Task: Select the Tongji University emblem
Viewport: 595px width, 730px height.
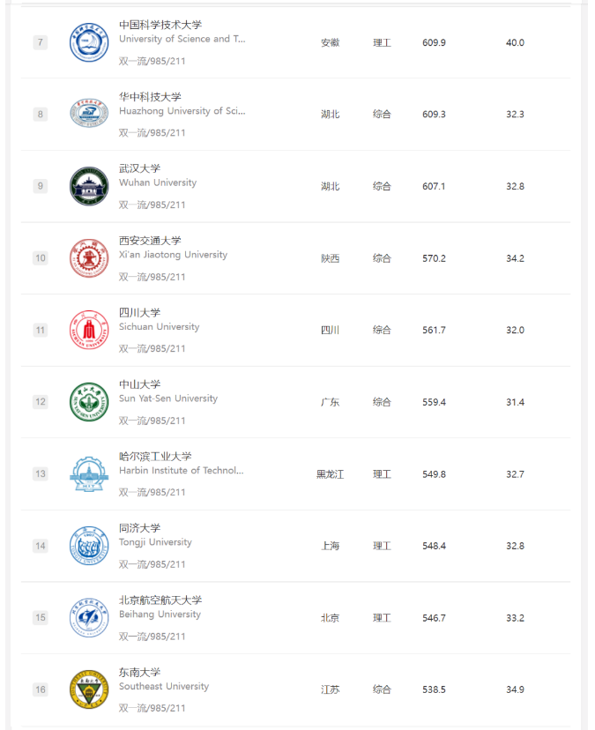Action: point(89,546)
